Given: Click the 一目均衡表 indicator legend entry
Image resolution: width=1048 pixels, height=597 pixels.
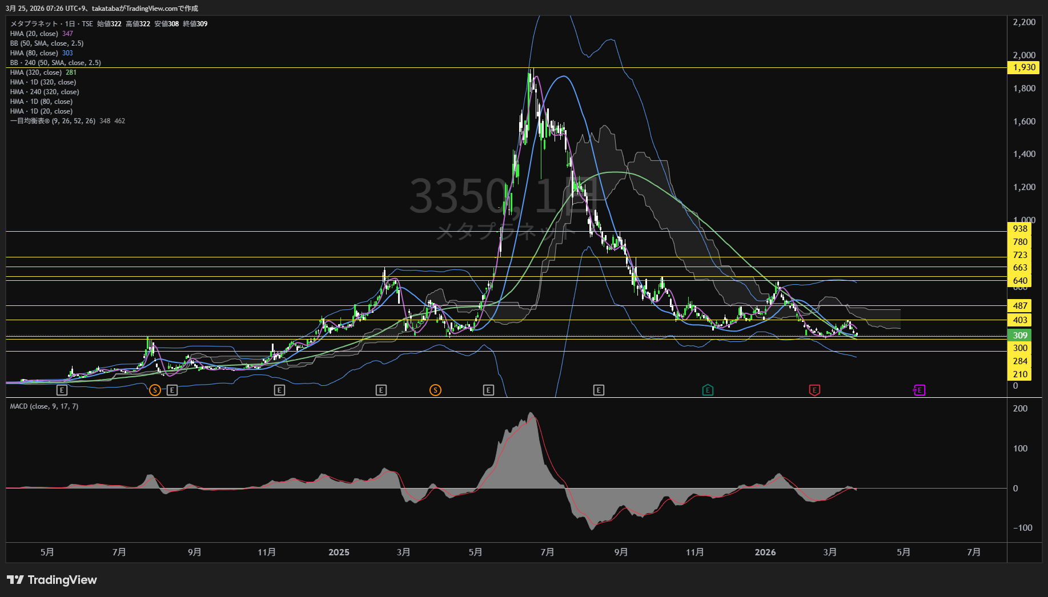Looking at the screenshot, I should click(53, 121).
